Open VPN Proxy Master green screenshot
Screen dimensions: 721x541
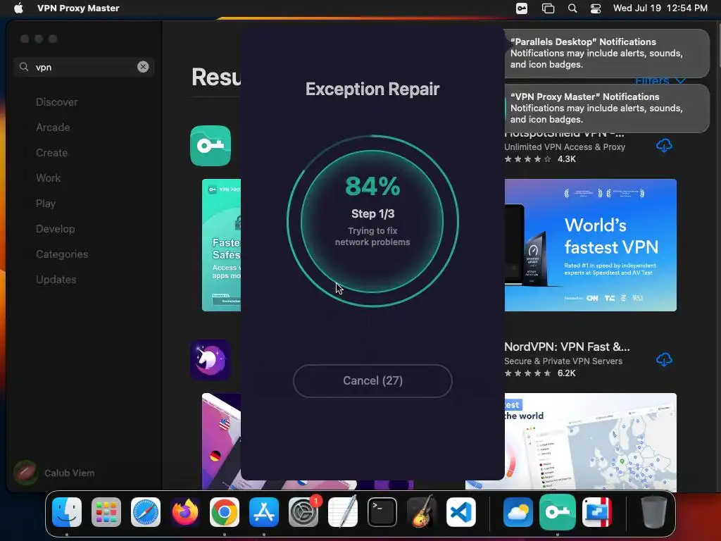point(221,245)
